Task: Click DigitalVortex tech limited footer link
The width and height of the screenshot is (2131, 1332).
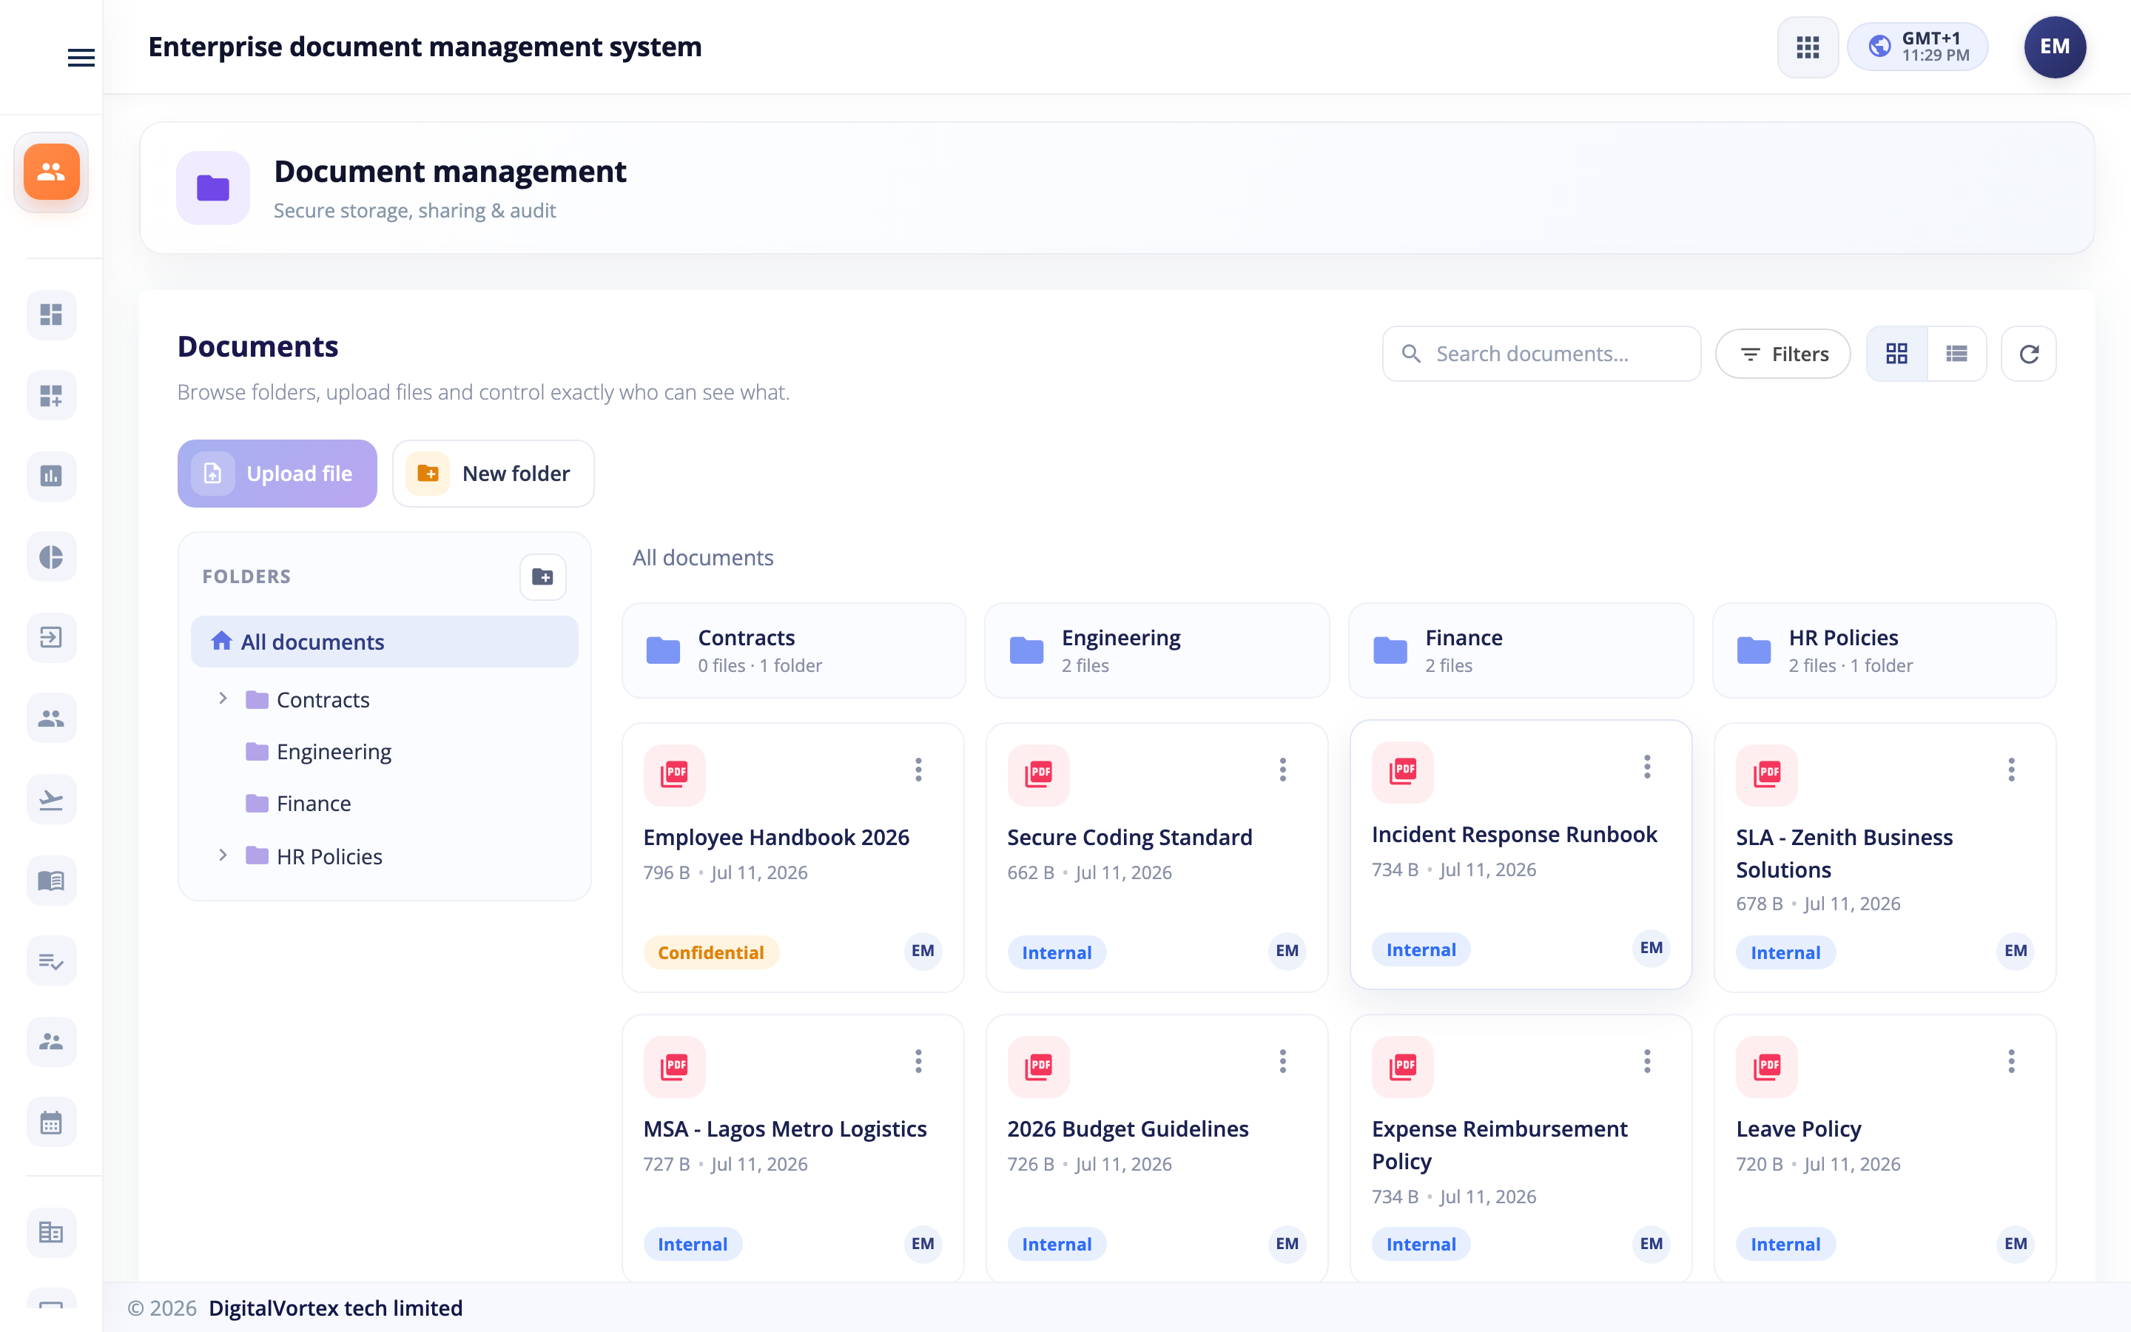Action: [335, 1308]
